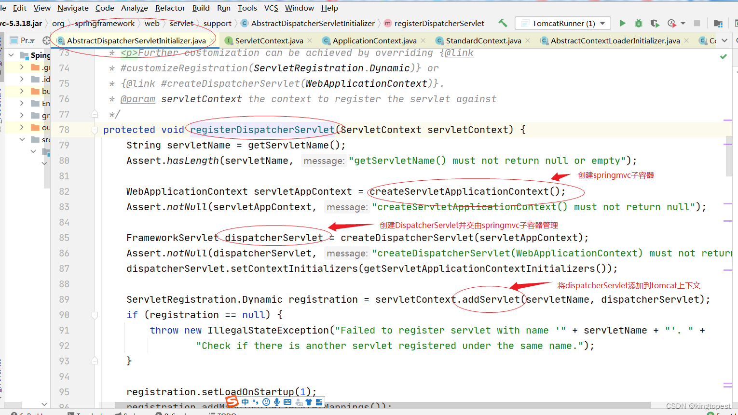Open the Navigate menu
The width and height of the screenshot is (738, 415).
(x=73, y=8)
